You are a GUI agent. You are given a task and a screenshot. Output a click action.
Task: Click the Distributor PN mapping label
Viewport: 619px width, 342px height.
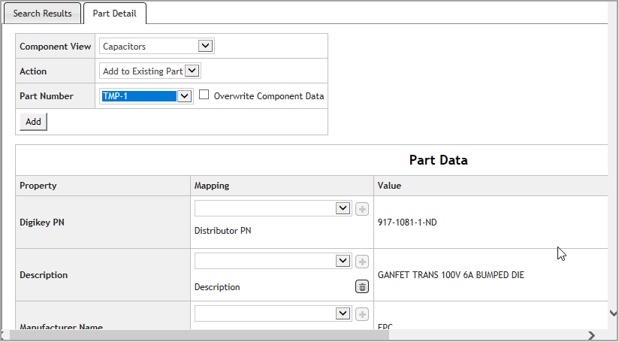point(222,231)
